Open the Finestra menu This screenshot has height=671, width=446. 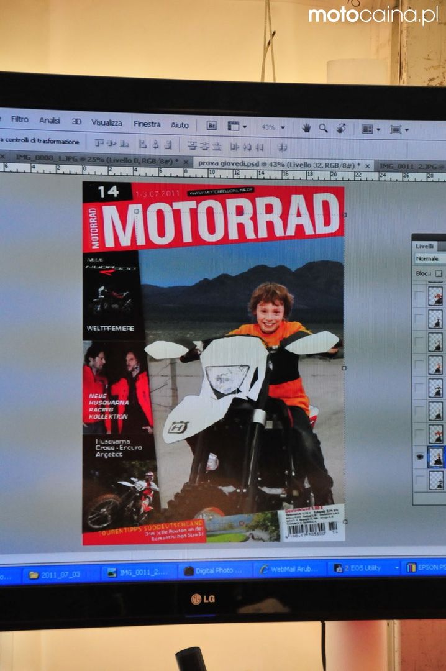[x=147, y=124]
